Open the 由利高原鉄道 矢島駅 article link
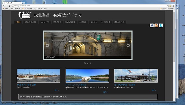The image size is (185, 105). (x=125, y=85)
